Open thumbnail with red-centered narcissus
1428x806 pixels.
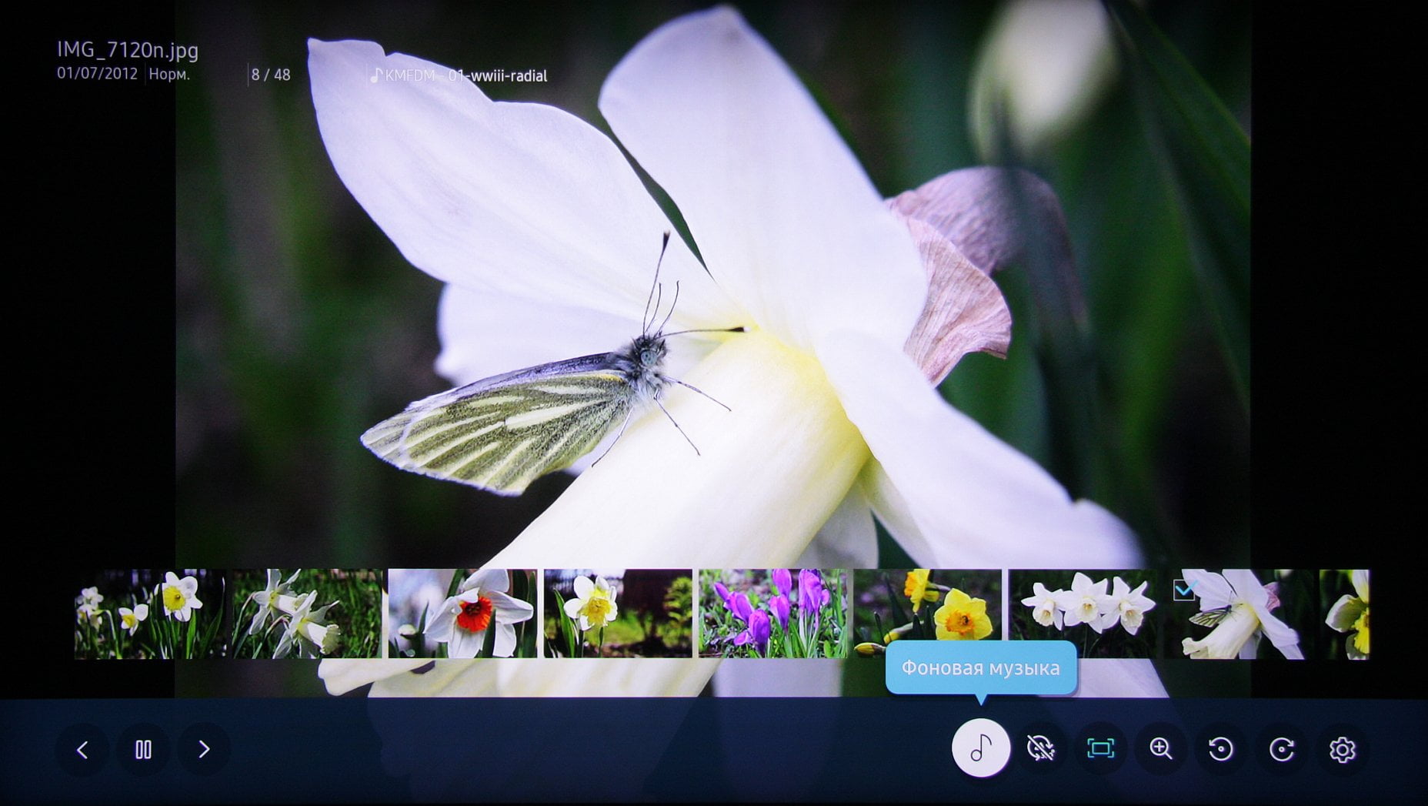462,614
